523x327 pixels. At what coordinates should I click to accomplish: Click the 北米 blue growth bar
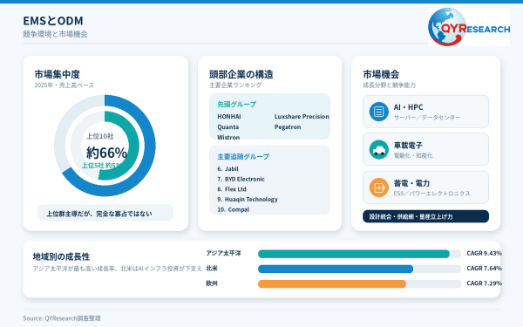pyautogui.click(x=336, y=269)
